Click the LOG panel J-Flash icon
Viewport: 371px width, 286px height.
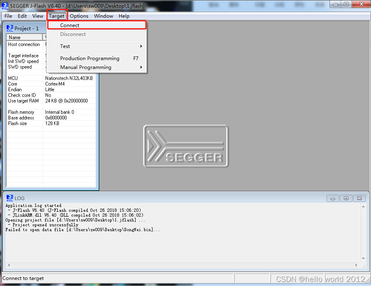tap(10, 198)
